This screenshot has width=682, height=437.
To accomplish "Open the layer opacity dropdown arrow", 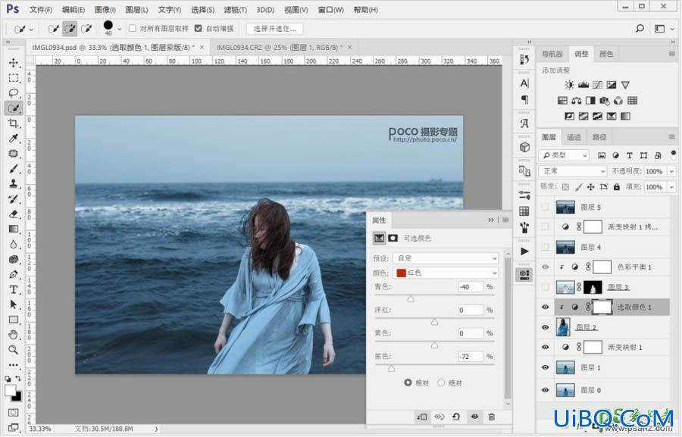I will pyautogui.click(x=671, y=171).
